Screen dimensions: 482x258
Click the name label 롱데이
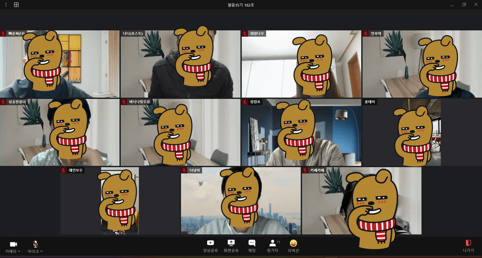point(370,102)
